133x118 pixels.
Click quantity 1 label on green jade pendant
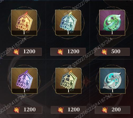[112, 33]
